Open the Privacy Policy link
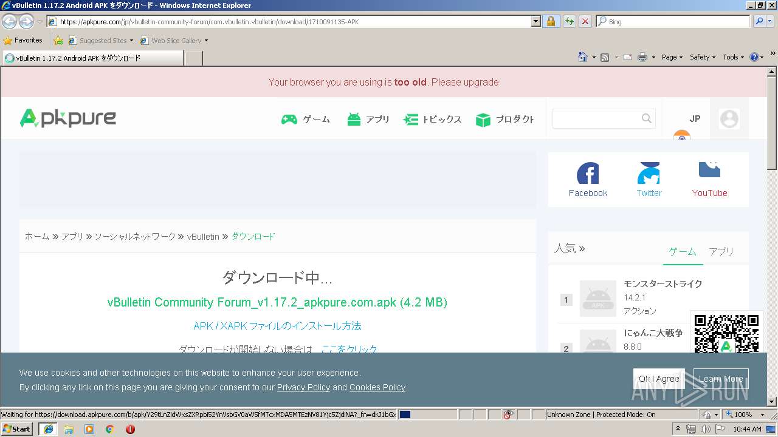The width and height of the screenshot is (778, 437). click(303, 387)
